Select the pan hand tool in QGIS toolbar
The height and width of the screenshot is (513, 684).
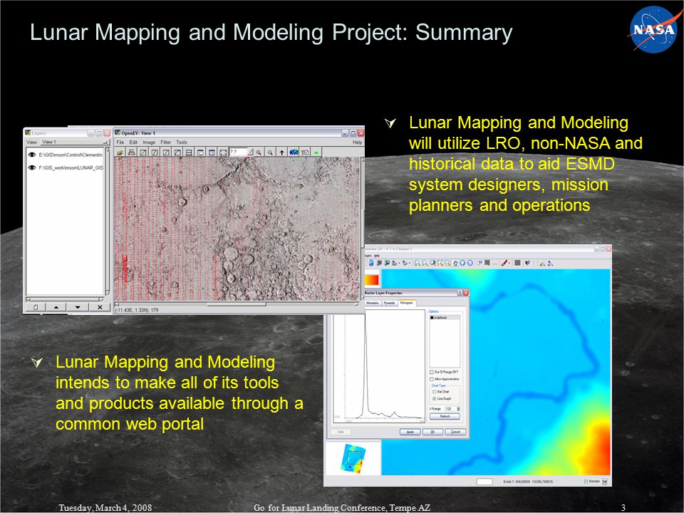[x=455, y=263]
